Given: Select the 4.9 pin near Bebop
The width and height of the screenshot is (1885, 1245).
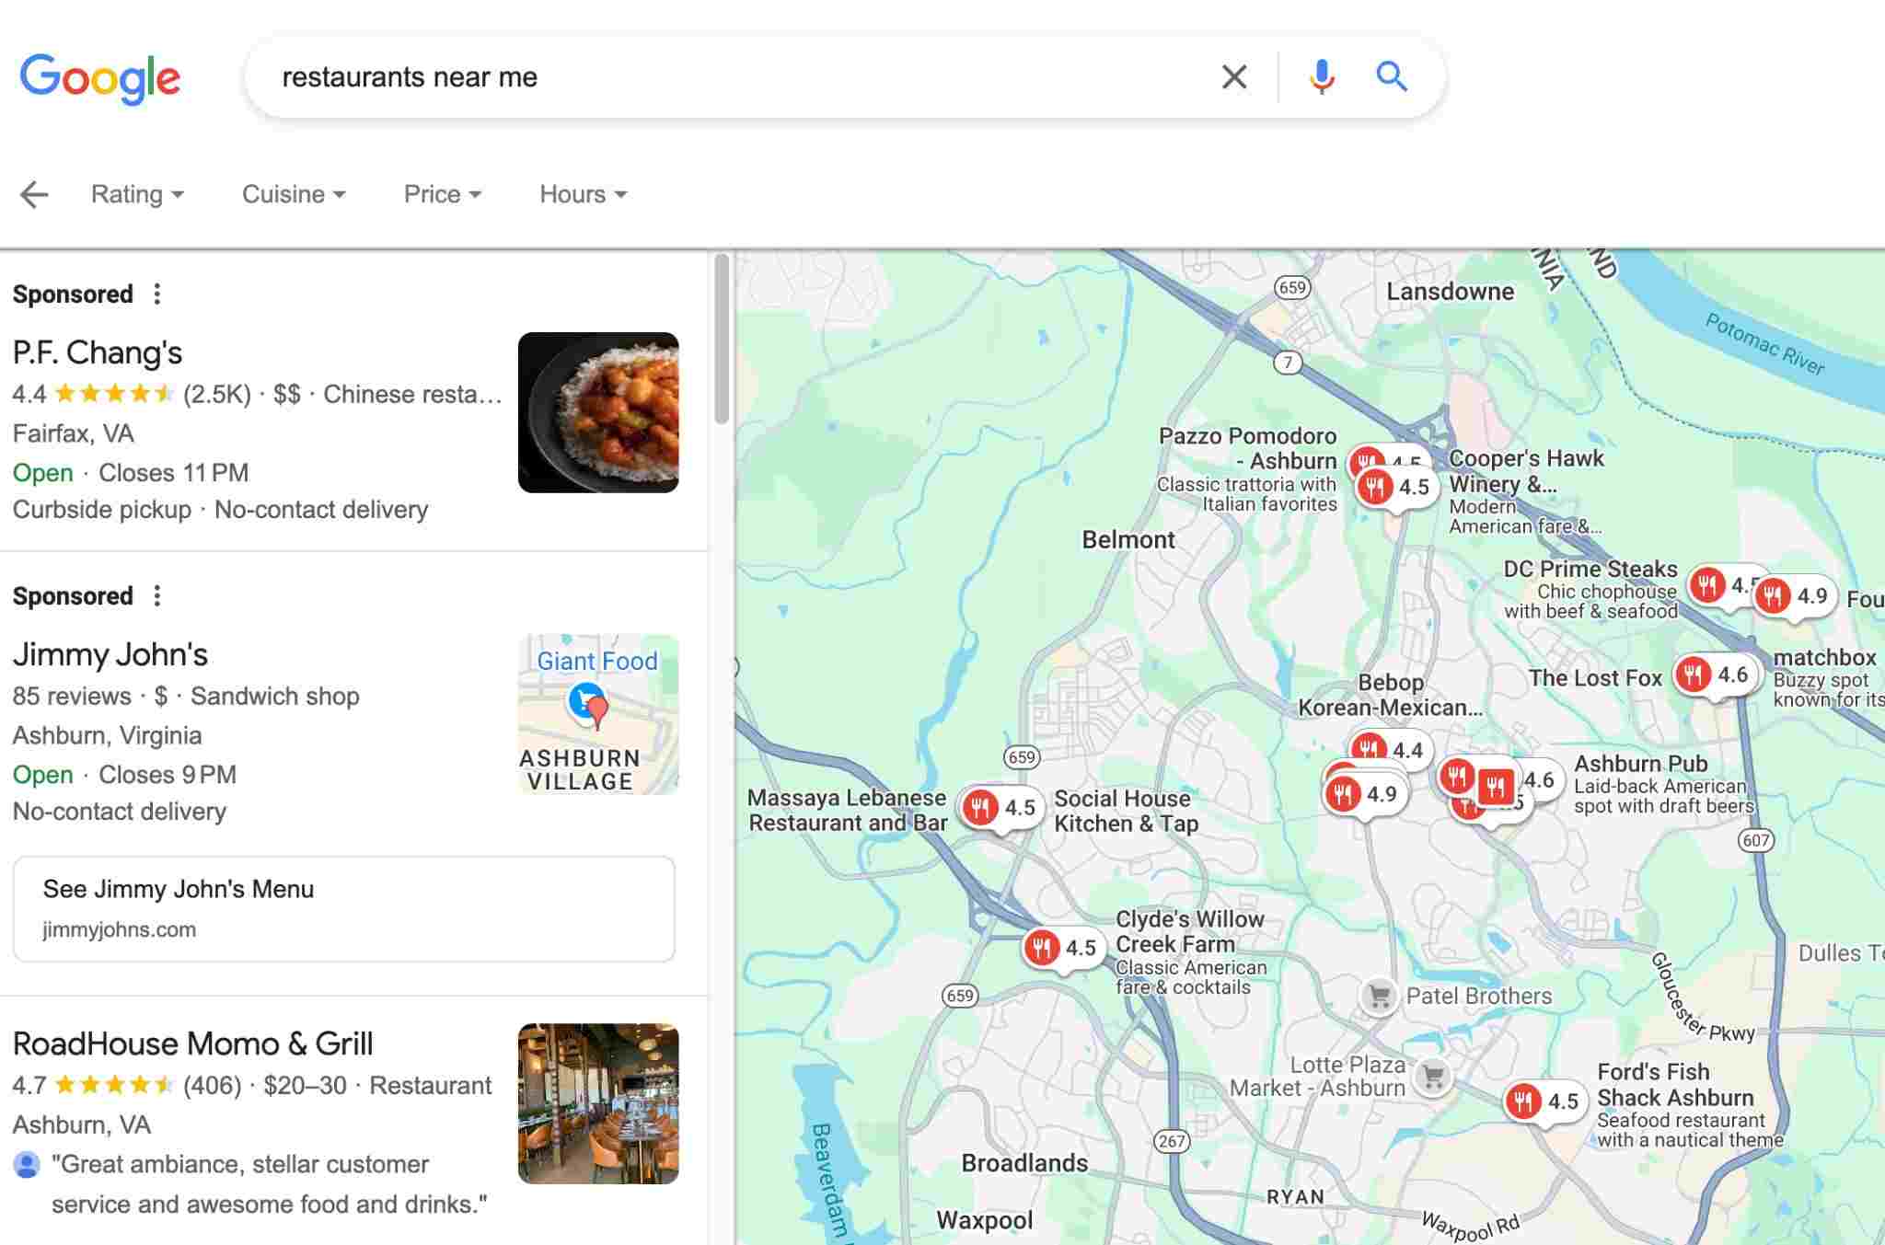Looking at the screenshot, I should (1364, 793).
